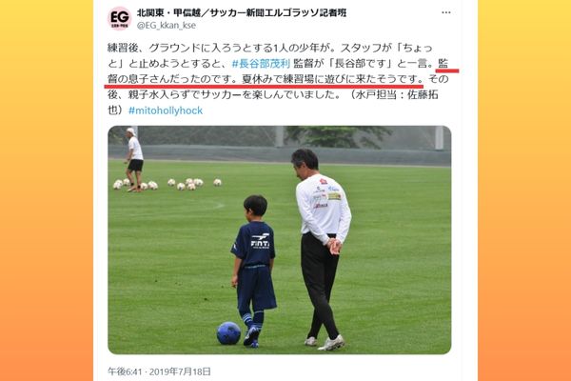This screenshot has height=381, width=571.
Task: Click the sponsor logos on the coach's back
Action: coord(326,193)
